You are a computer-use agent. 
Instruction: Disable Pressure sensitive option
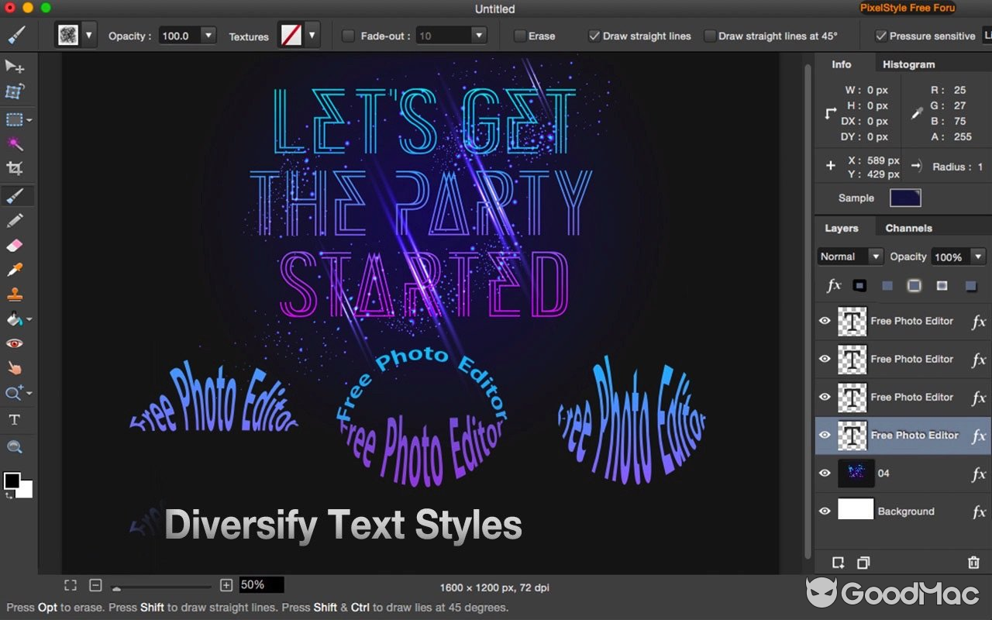[x=881, y=35]
